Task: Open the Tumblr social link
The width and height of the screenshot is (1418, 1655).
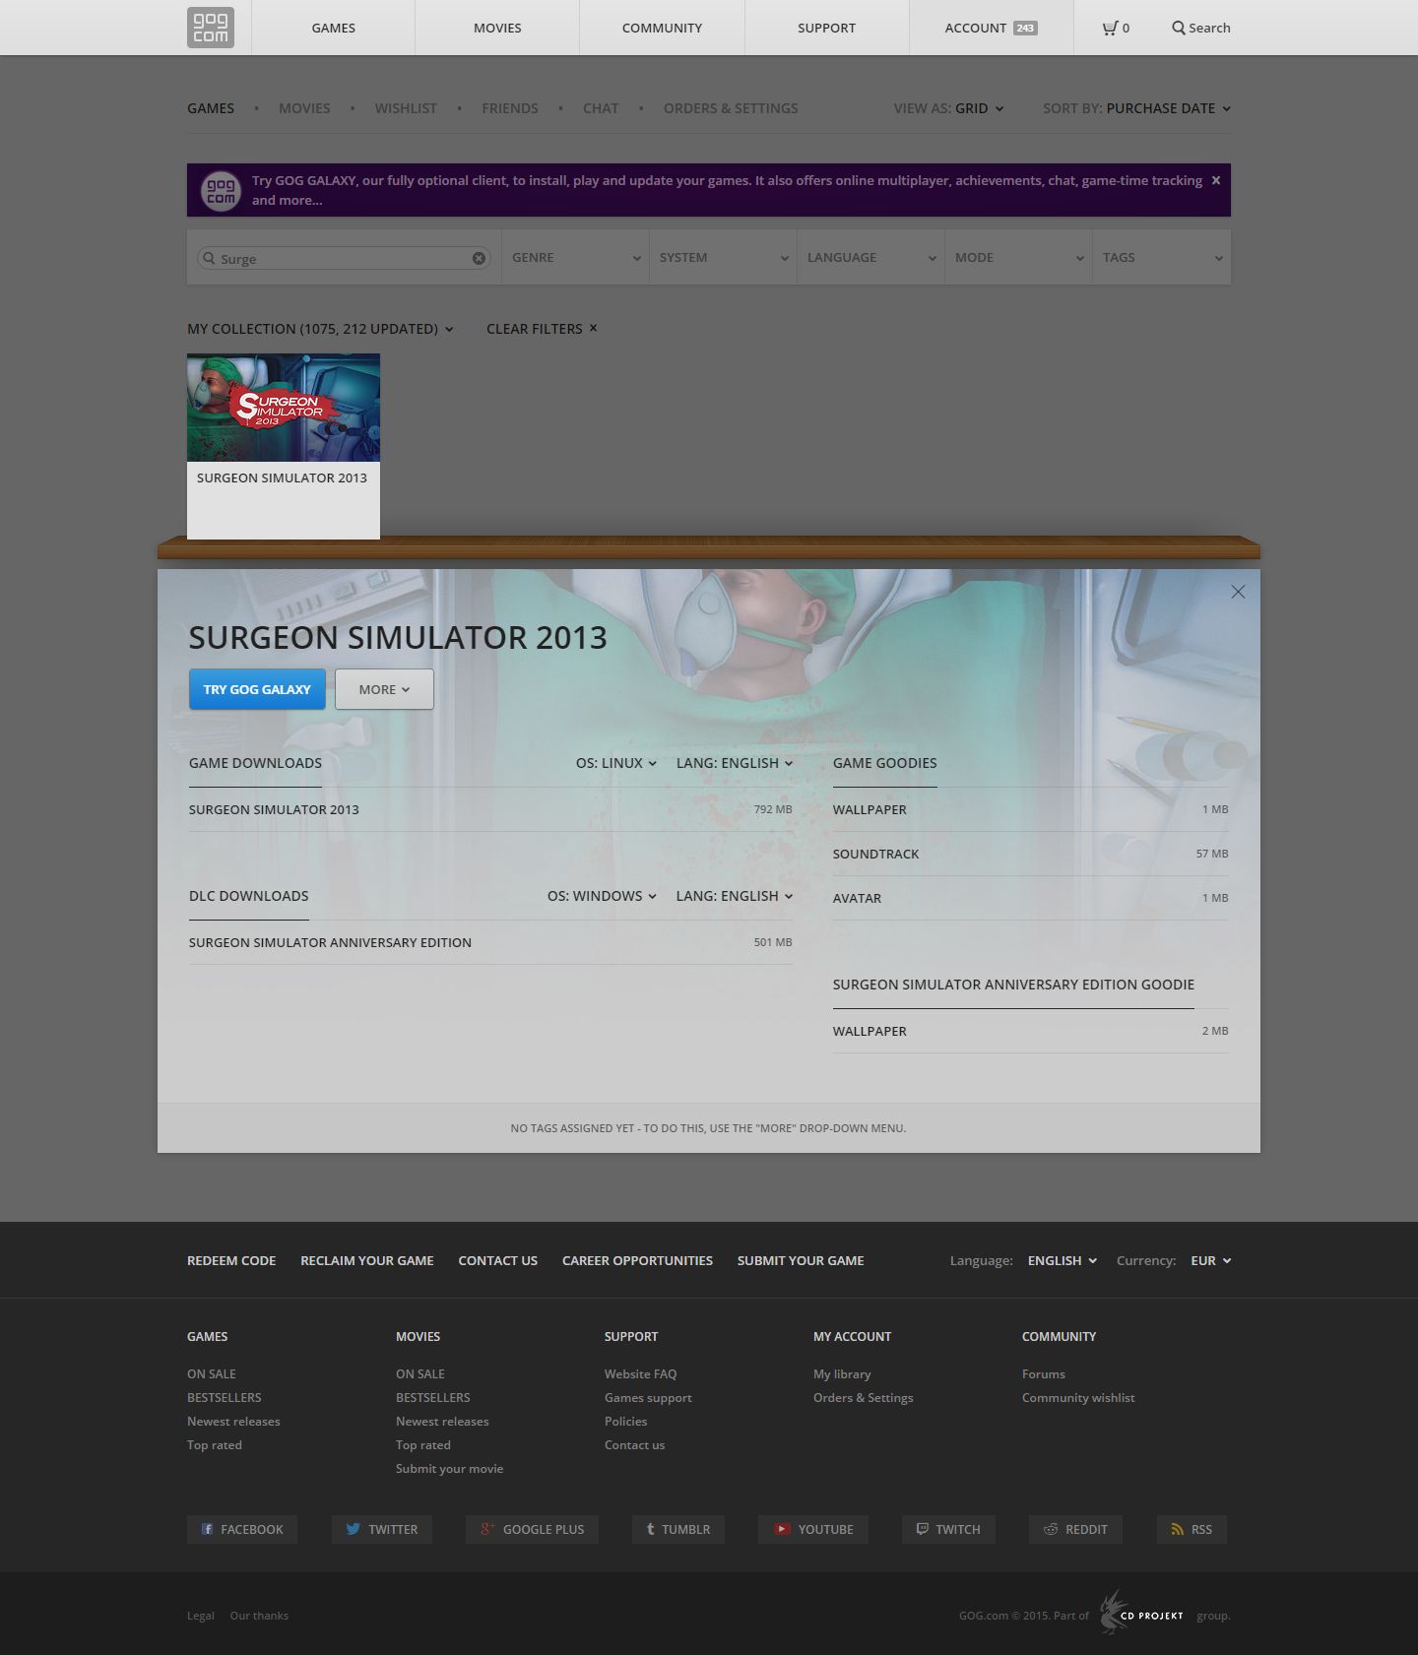Action: (678, 1529)
